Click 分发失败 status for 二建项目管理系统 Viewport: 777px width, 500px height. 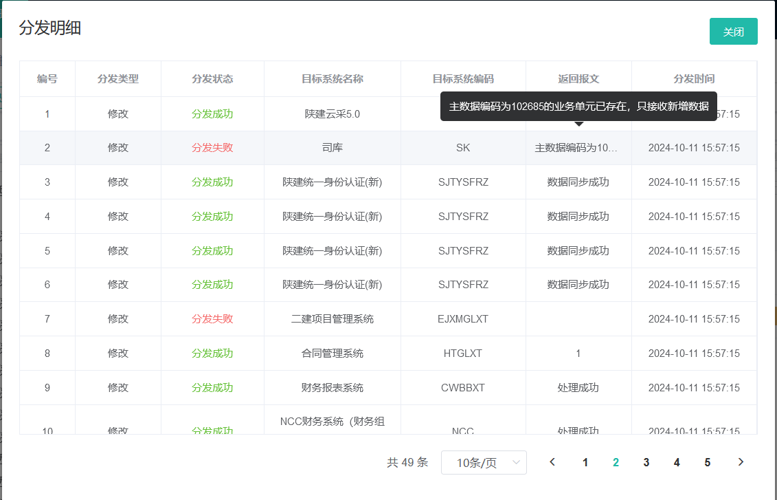tap(212, 319)
